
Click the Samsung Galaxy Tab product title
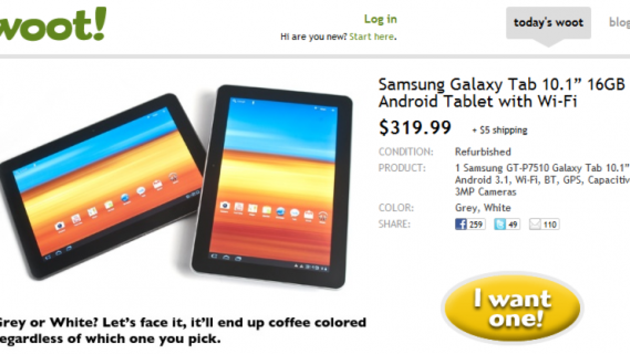point(504,92)
